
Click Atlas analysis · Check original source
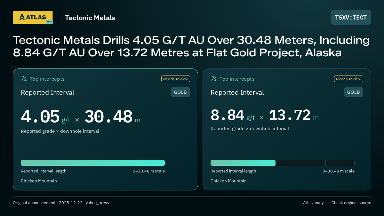[x=337, y=203]
